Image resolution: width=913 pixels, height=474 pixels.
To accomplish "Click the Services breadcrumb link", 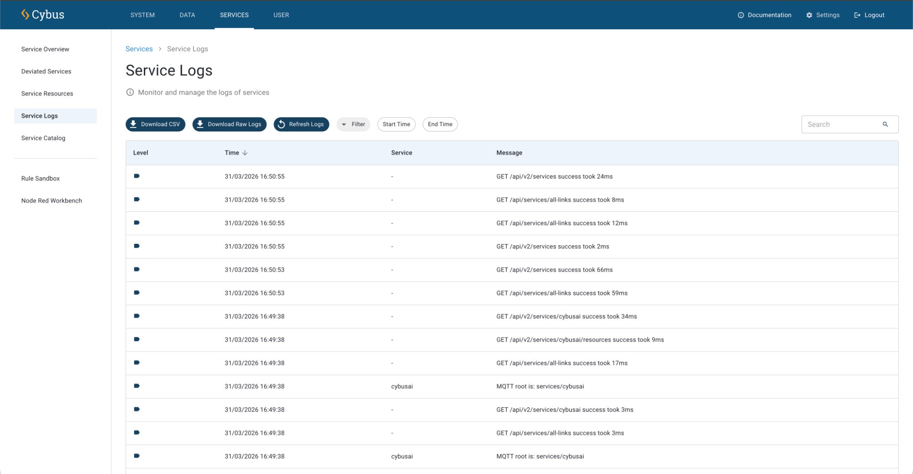I will point(139,49).
